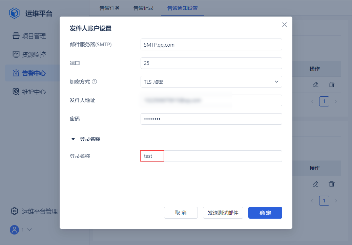Click the 确定 confirm button

coord(265,213)
